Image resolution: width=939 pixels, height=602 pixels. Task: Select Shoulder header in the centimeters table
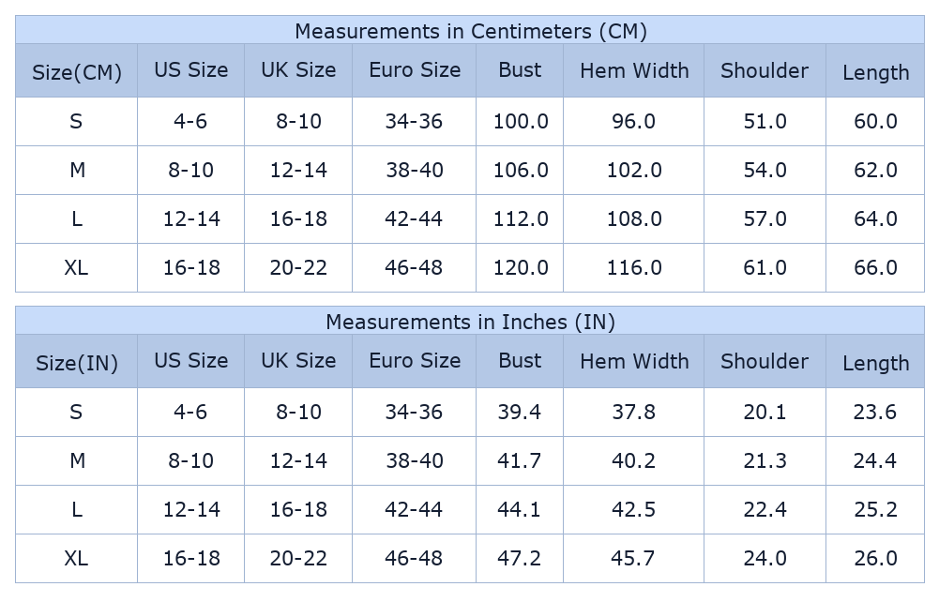765,70
